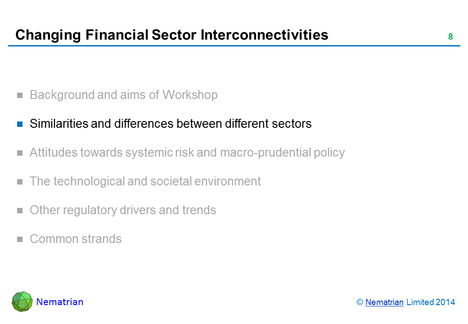This screenshot has height=324, width=468.
Task: Select the Background and aims of Workshop item
Action: (x=123, y=95)
